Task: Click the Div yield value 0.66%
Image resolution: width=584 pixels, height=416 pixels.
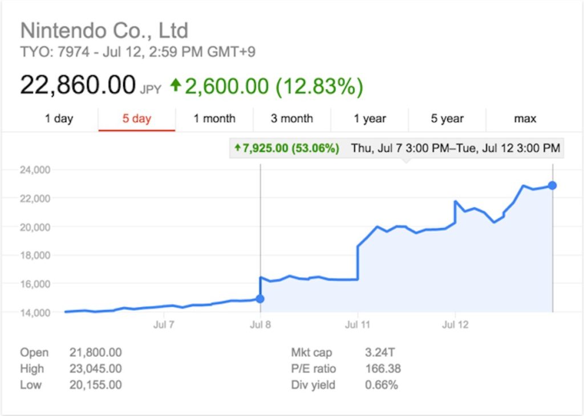Action: (382, 385)
